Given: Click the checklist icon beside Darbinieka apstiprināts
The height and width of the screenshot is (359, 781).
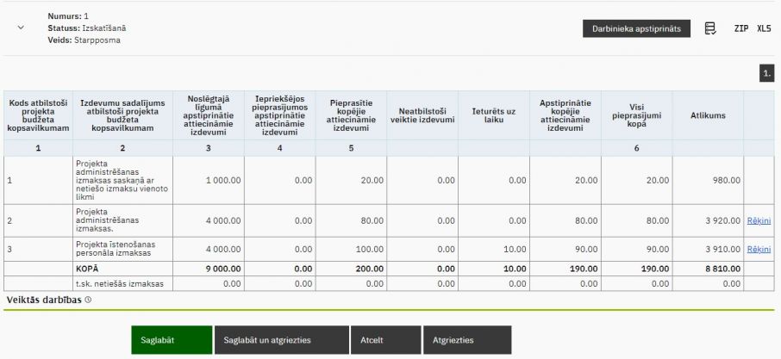Looking at the screenshot, I should (x=710, y=28).
